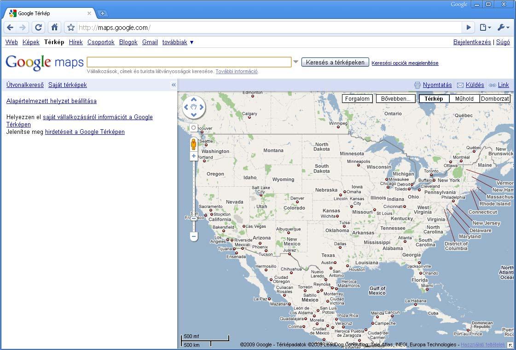Click the Keresés a térképeken button
This screenshot has width=516, height=350.
click(336, 62)
